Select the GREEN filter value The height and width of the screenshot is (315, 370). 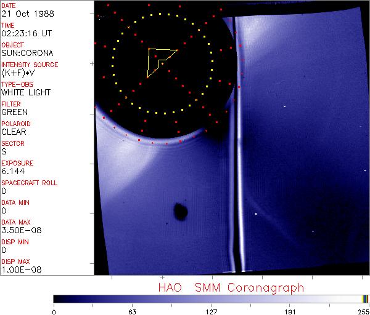(x=14, y=112)
